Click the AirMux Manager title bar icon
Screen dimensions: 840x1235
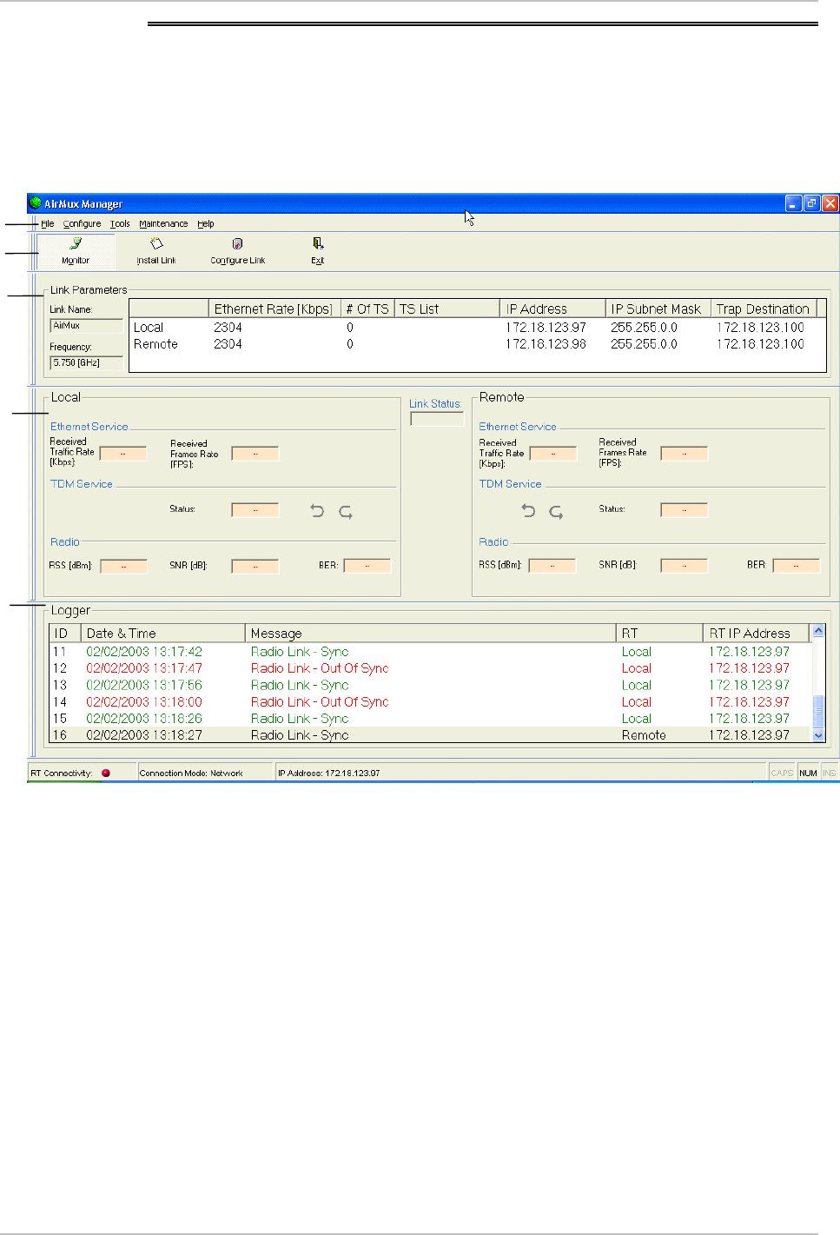click(36, 203)
